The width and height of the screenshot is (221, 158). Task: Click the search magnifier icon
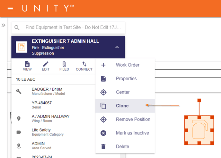(17, 28)
